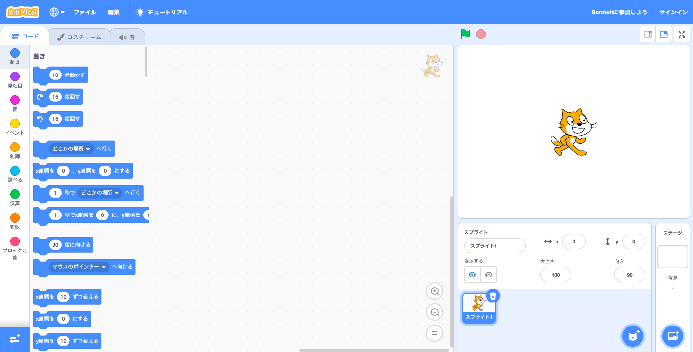Open the add extension button

(x=14, y=339)
